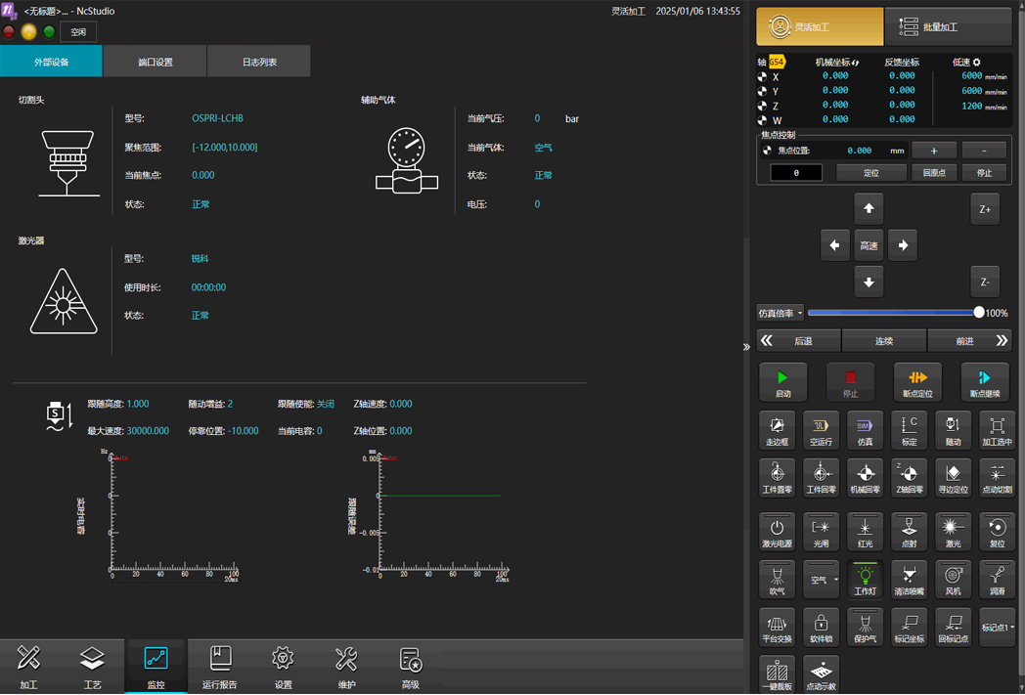This screenshot has width=1025, height=695.
Task: Click the 启动 start button with green arrow
Action: coord(782,381)
